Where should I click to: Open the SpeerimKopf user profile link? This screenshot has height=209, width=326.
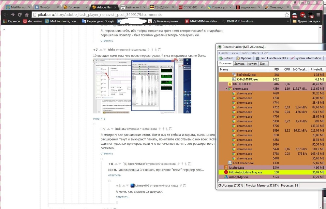[136, 164]
